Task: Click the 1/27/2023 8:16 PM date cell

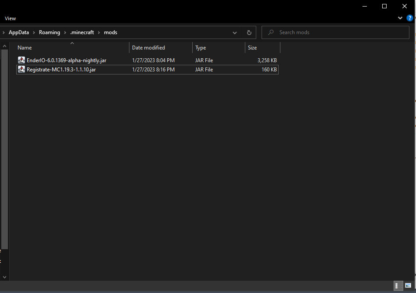Action: [x=153, y=70]
